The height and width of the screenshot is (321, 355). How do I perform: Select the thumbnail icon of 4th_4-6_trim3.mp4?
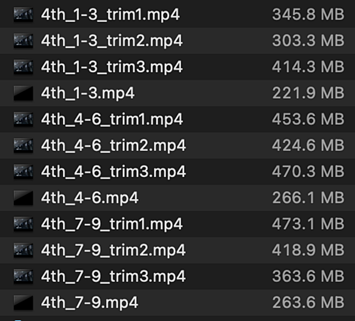click(23, 171)
